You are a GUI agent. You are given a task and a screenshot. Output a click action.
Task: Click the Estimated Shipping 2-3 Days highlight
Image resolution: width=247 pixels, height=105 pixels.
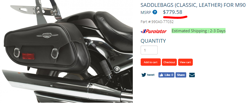coord(199,31)
